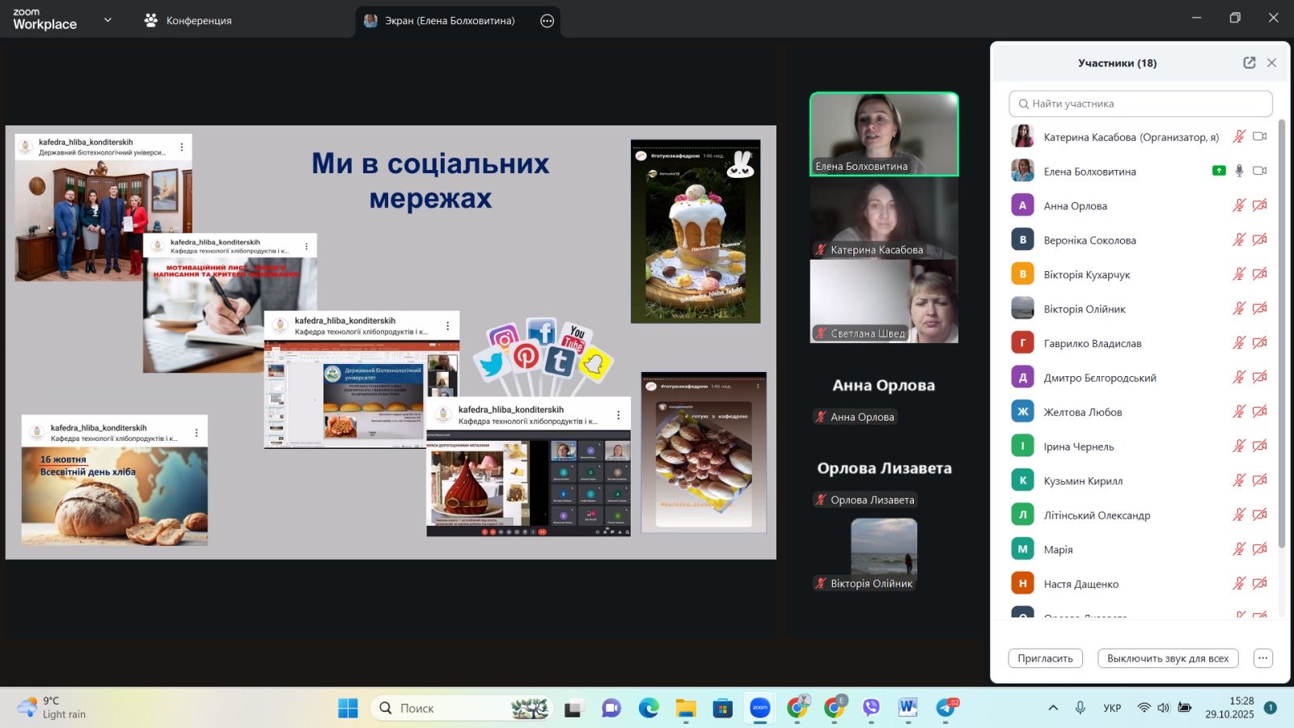Switch to the Конференция tab
This screenshot has height=728, width=1294.
coord(188,21)
